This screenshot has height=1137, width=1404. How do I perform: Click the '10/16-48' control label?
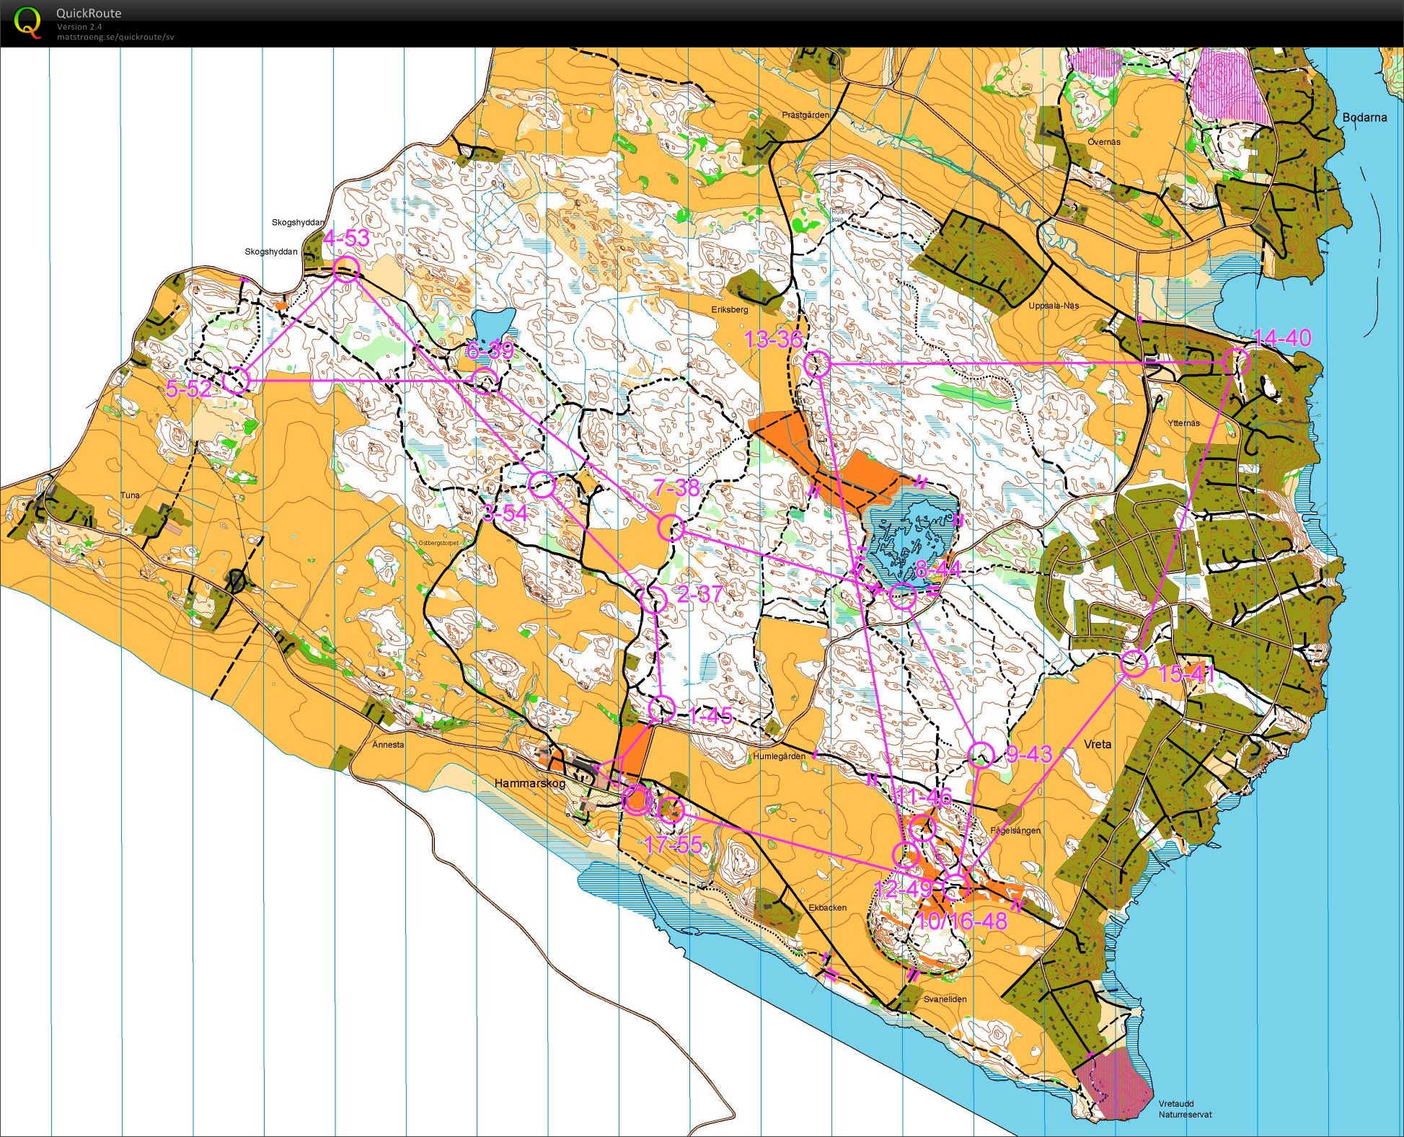pos(962,921)
